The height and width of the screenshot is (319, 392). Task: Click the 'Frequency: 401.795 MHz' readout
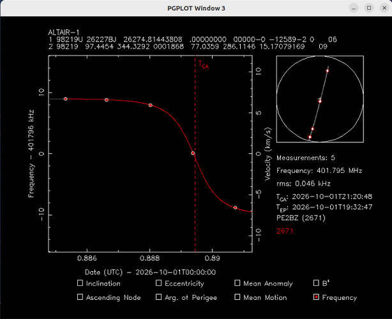[319, 170]
